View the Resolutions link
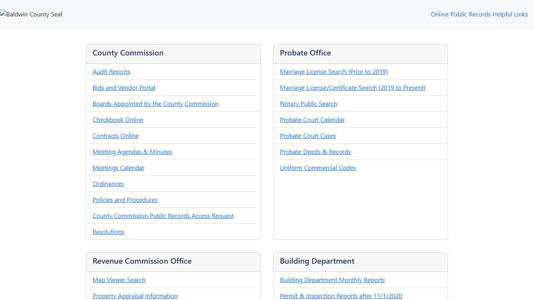534x300 pixels. tap(108, 232)
